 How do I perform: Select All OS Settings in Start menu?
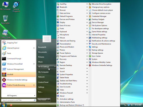(47, 67)
